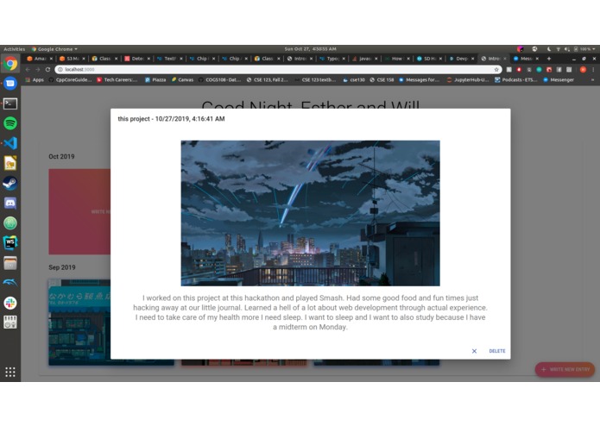This screenshot has height=426, width=600.
Task: Close the journal entry dialog with the X
Action: tap(474, 351)
